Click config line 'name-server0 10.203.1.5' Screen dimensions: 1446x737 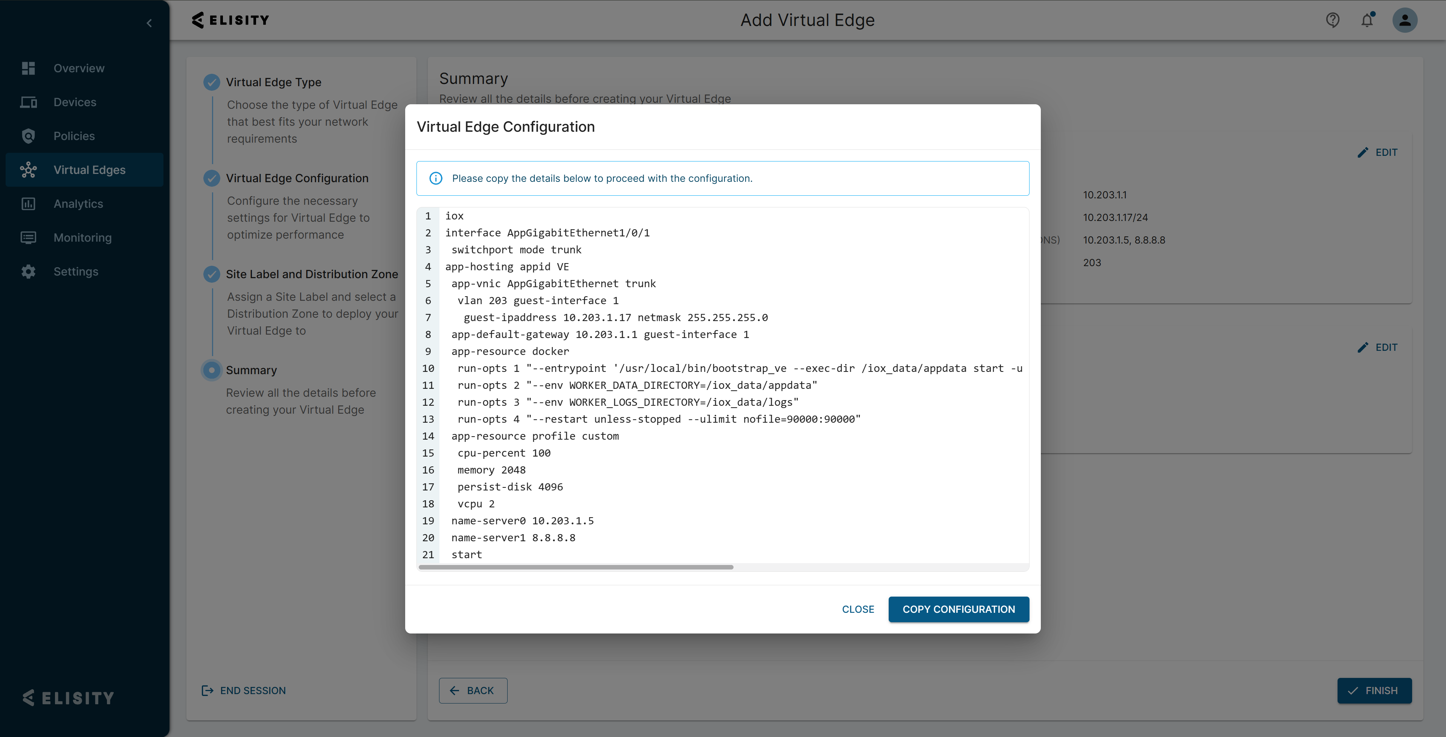[523, 521]
